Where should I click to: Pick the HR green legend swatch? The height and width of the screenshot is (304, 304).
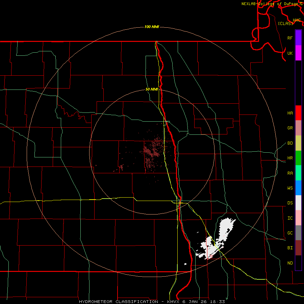tap(298, 158)
